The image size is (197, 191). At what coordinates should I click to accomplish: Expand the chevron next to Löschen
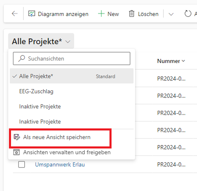click(x=171, y=14)
